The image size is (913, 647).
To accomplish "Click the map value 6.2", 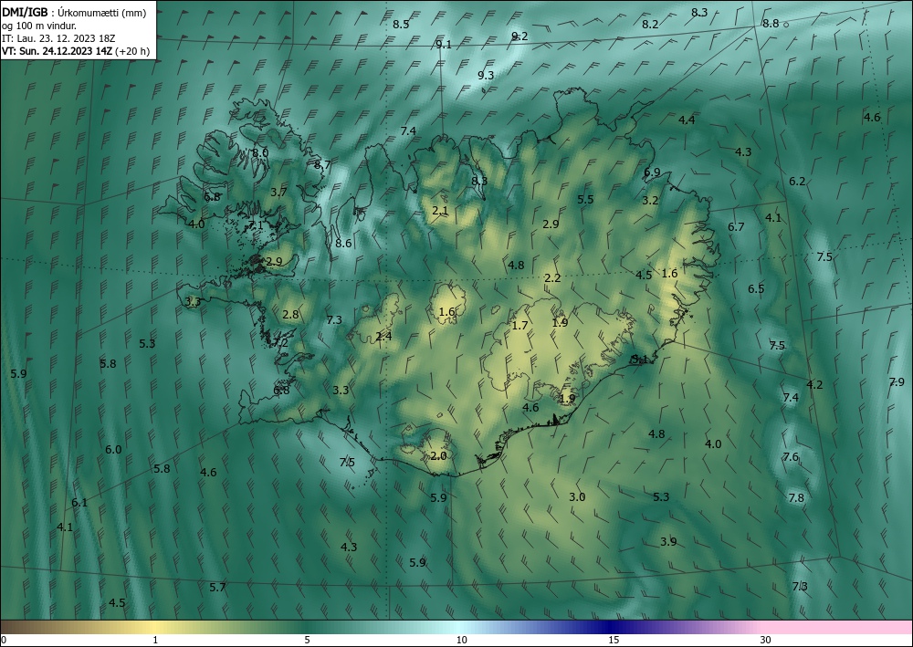I will point(797,182).
